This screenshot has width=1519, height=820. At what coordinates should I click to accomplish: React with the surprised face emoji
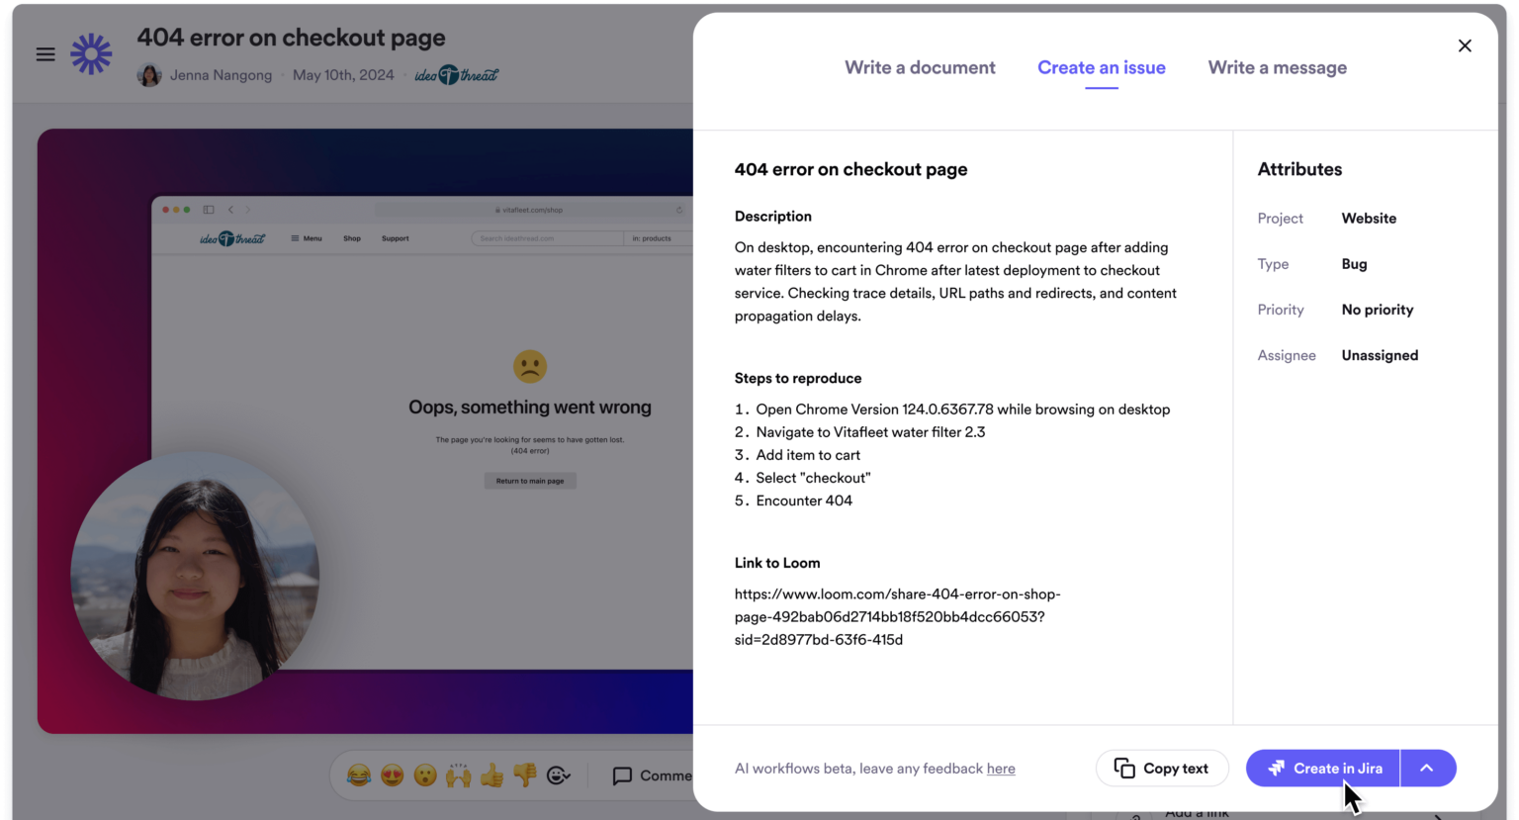[x=423, y=775]
